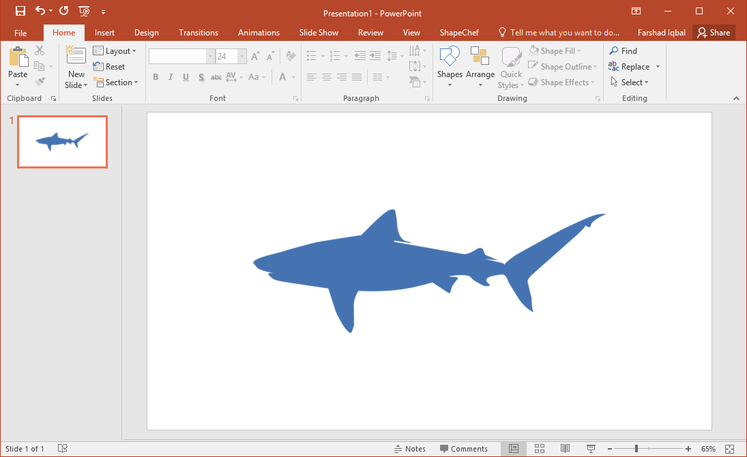Click the zoom slider handle

coord(636,449)
